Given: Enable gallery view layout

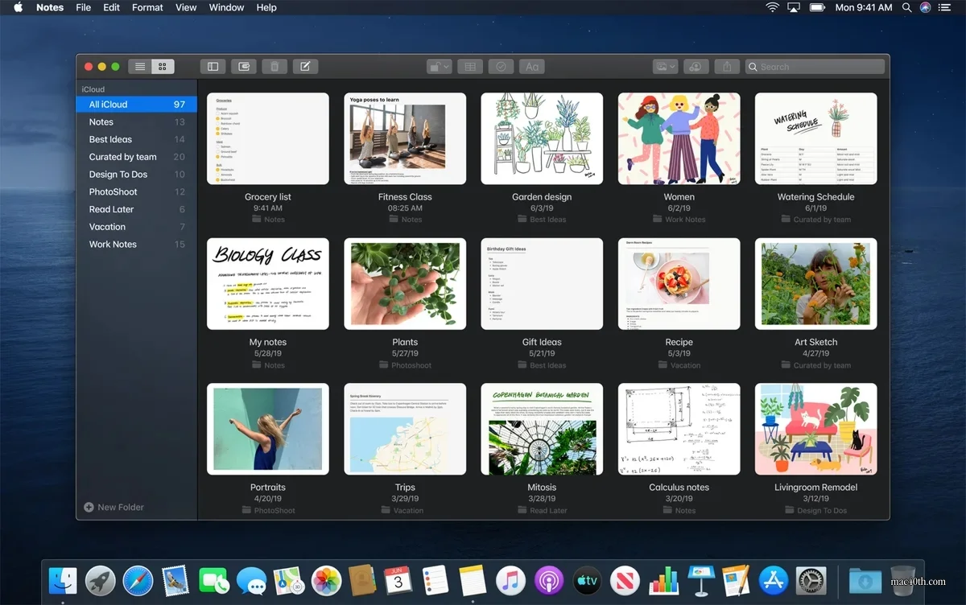Looking at the screenshot, I should click(163, 66).
